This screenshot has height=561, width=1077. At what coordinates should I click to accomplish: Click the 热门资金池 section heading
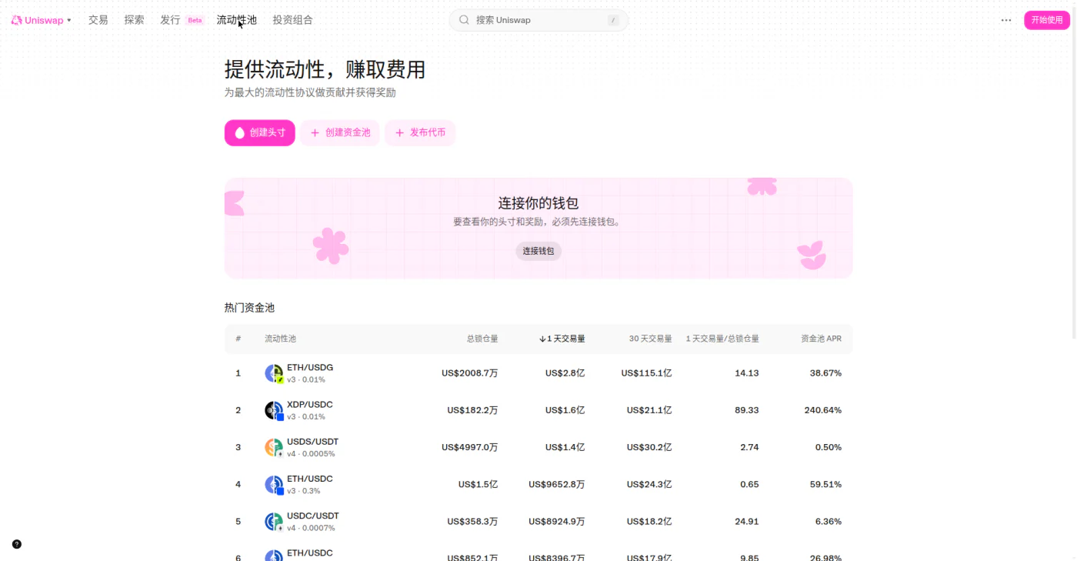point(249,308)
